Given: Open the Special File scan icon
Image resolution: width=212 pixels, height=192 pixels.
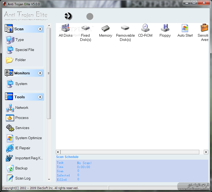Looking at the screenshot, I should (10, 50).
